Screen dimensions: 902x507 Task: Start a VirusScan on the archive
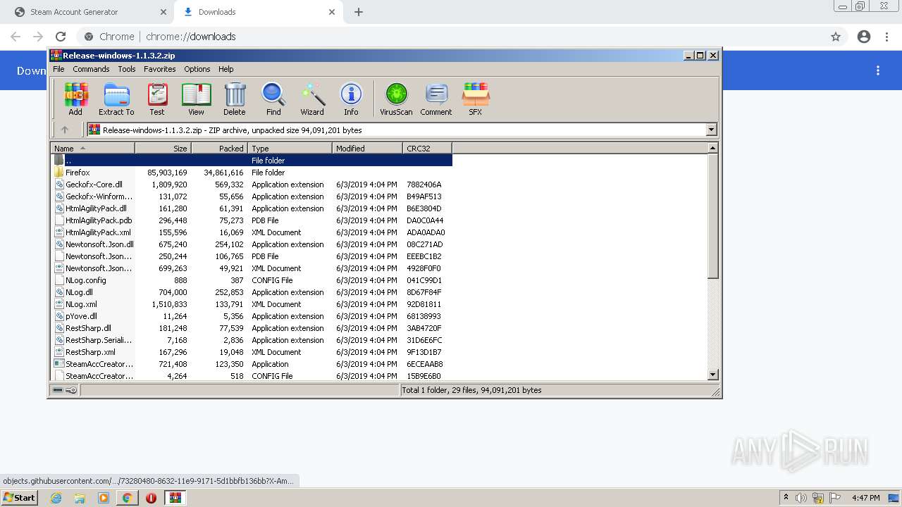(x=396, y=99)
